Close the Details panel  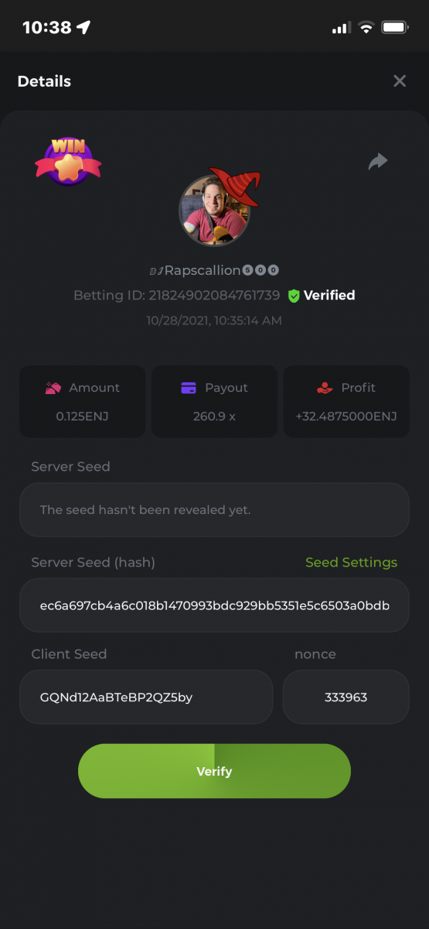(400, 81)
